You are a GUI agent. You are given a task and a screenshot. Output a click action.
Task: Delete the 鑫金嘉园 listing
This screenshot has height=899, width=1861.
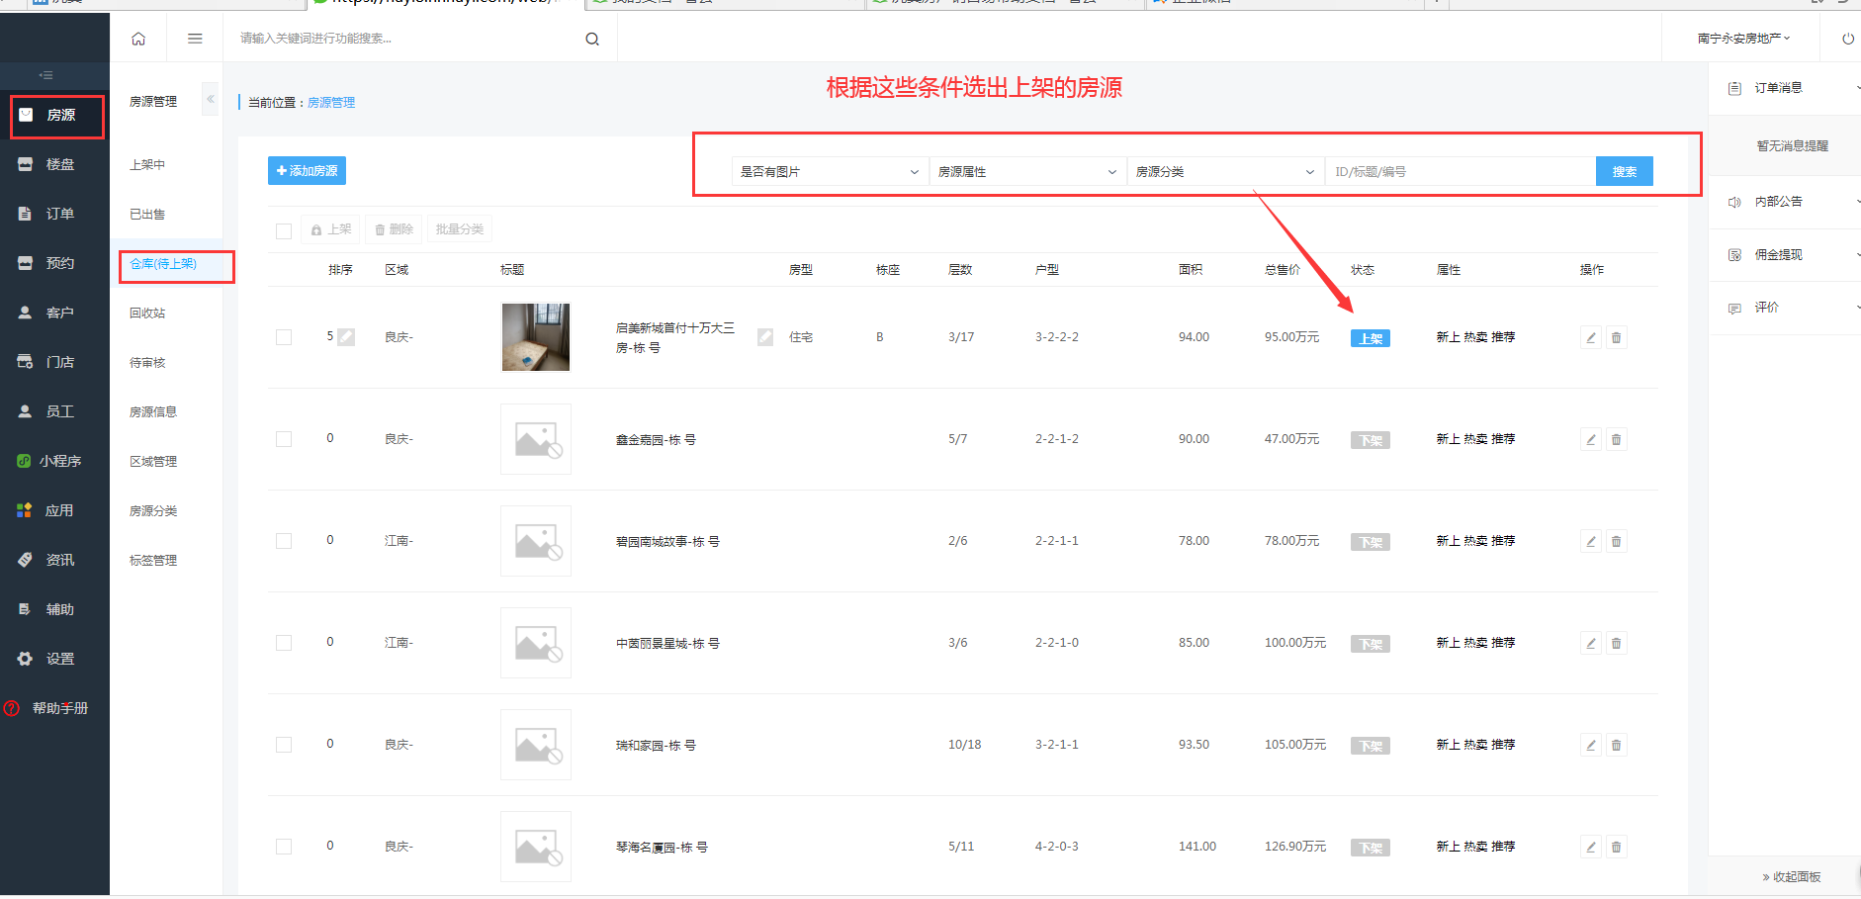[x=1616, y=439]
